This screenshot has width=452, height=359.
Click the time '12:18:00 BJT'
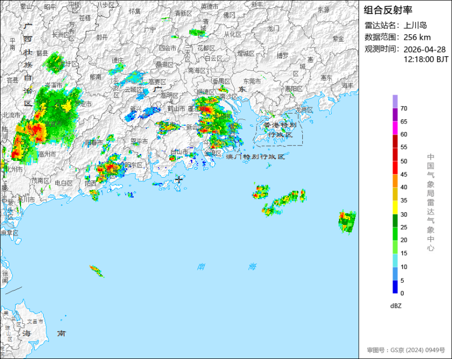tap(426, 59)
